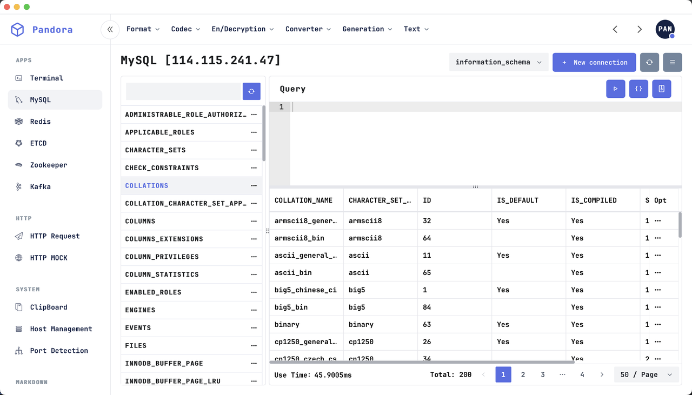Refresh the table list

(251, 91)
